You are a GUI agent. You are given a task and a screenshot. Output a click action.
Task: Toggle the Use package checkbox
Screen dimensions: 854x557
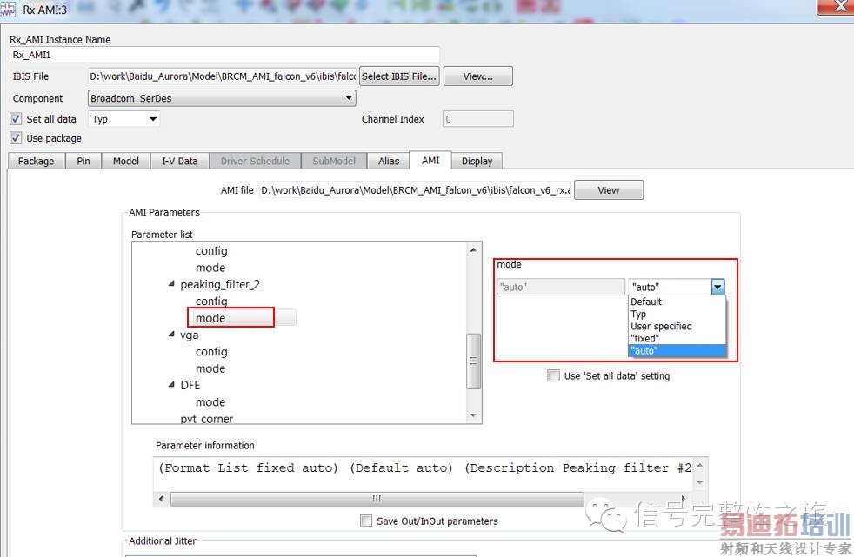pos(16,138)
